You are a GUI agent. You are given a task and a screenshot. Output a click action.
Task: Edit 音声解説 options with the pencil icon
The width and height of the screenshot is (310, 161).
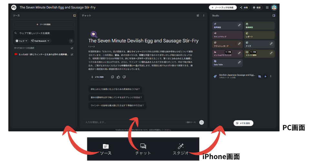pos(239,25)
